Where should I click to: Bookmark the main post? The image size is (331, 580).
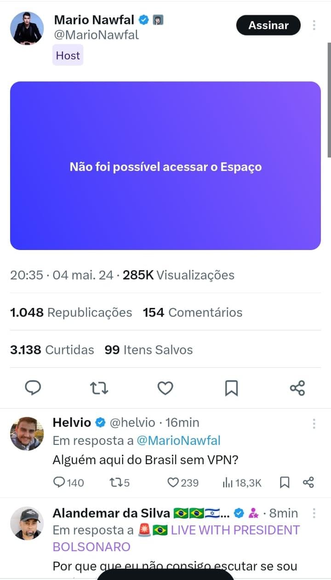pyautogui.click(x=231, y=388)
